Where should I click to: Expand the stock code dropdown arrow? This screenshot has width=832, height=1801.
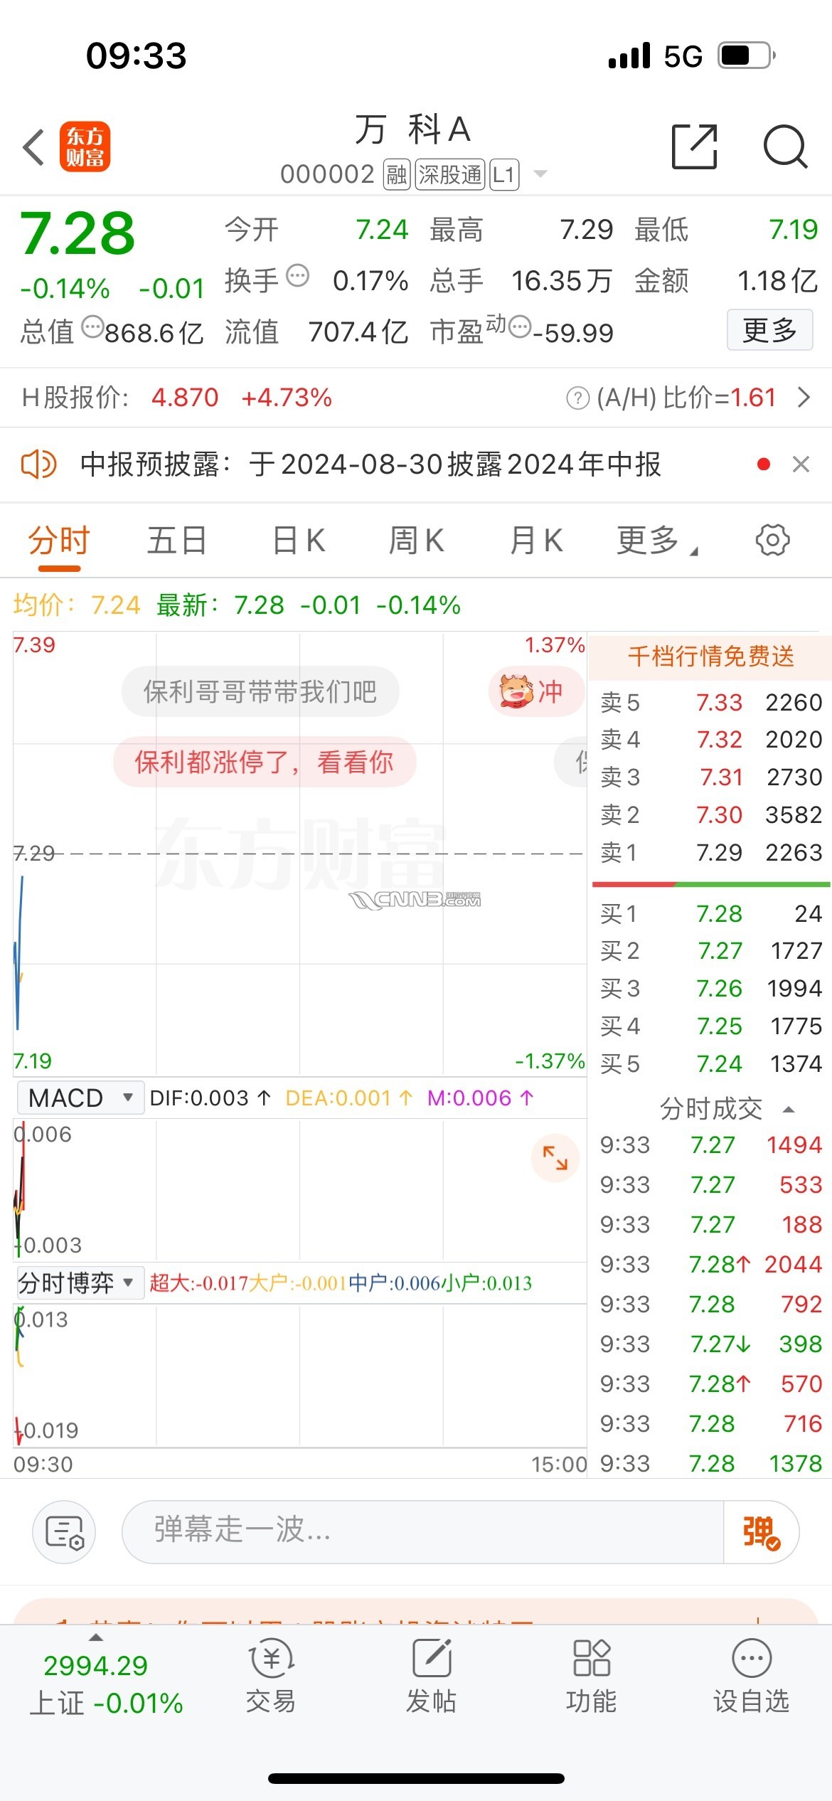point(540,174)
